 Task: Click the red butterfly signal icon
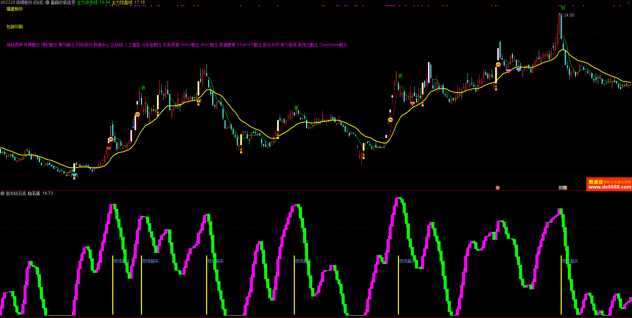109,148
